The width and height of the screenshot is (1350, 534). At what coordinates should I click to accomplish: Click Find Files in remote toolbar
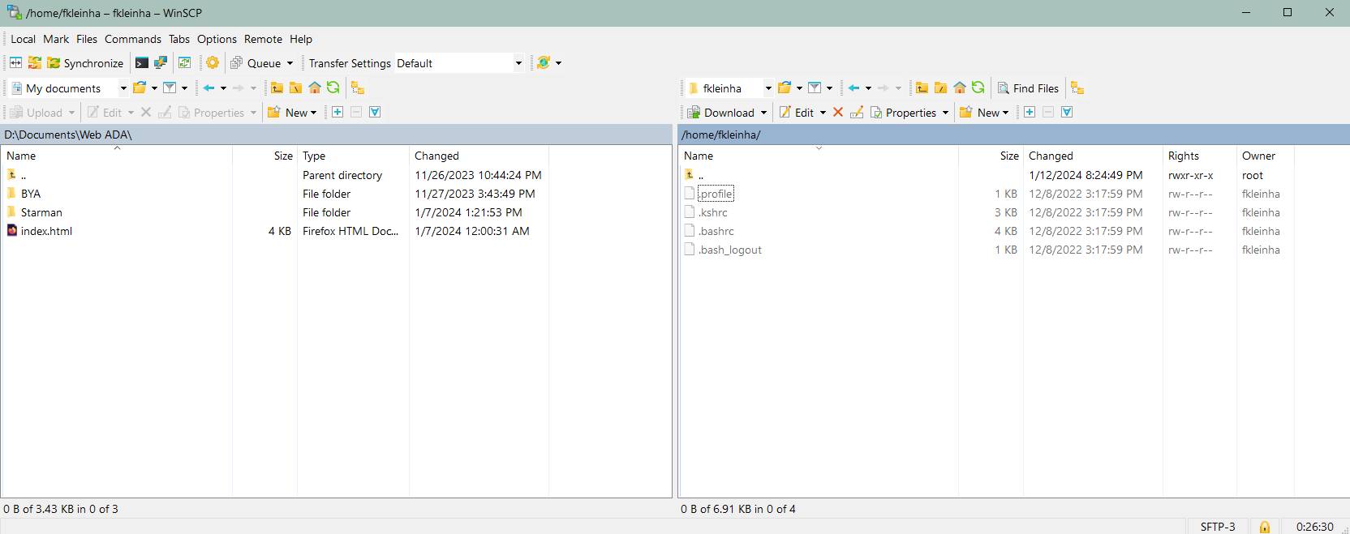1028,88
